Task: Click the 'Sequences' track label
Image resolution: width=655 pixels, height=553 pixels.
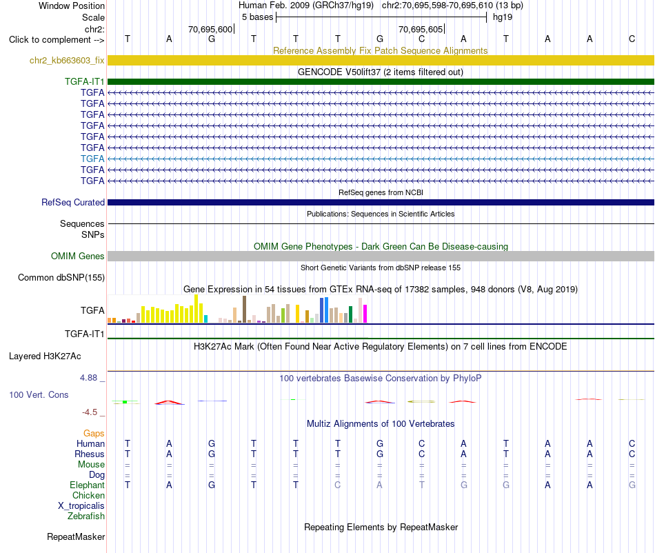Action: point(82,224)
